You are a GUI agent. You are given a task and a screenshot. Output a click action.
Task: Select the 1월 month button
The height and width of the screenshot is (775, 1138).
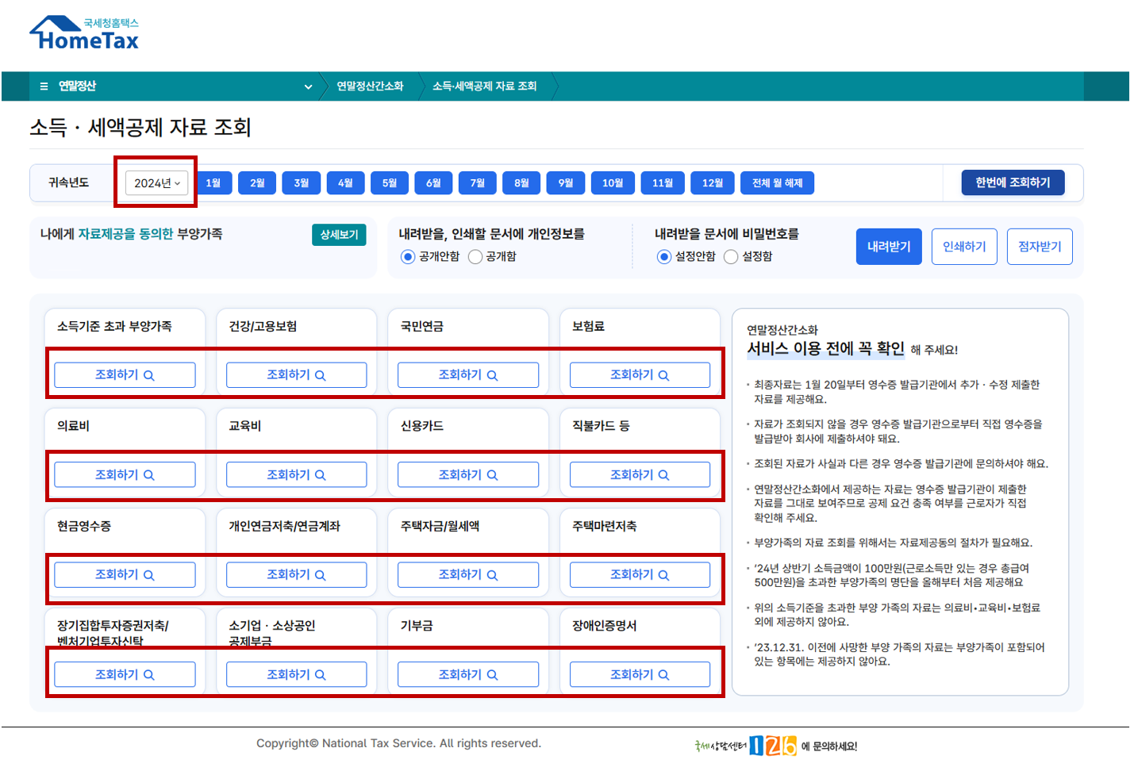pyautogui.click(x=213, y=183)
